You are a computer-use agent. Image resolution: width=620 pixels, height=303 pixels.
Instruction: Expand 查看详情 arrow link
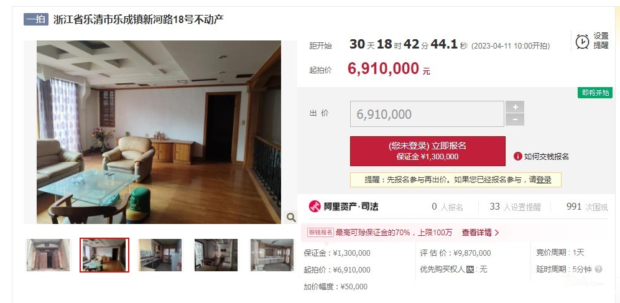481,233
